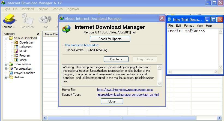Open the Support Team contact_us link

[x=128, y=95]
